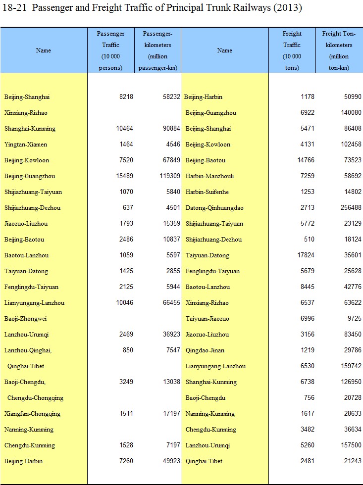363x485 pixels.
Task: Select the left 'Name' header in passenger table
Action: tap(44, 50)
